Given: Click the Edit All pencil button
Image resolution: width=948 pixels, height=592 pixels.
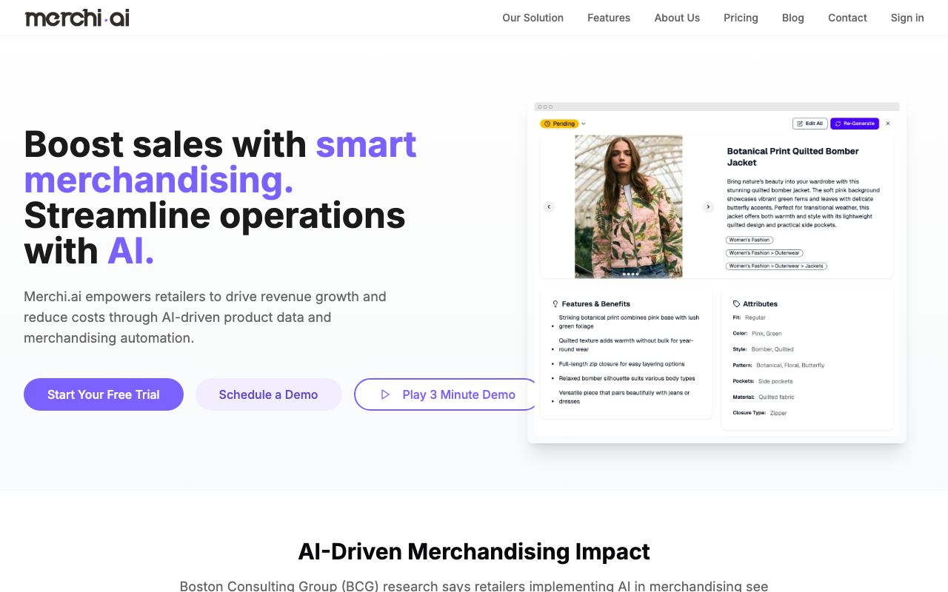Looking at the screenshot, I should point(810,124).
